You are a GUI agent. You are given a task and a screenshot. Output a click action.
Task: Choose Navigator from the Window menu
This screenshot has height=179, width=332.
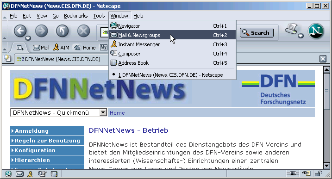pyautogui.click(x=172, y=26)
